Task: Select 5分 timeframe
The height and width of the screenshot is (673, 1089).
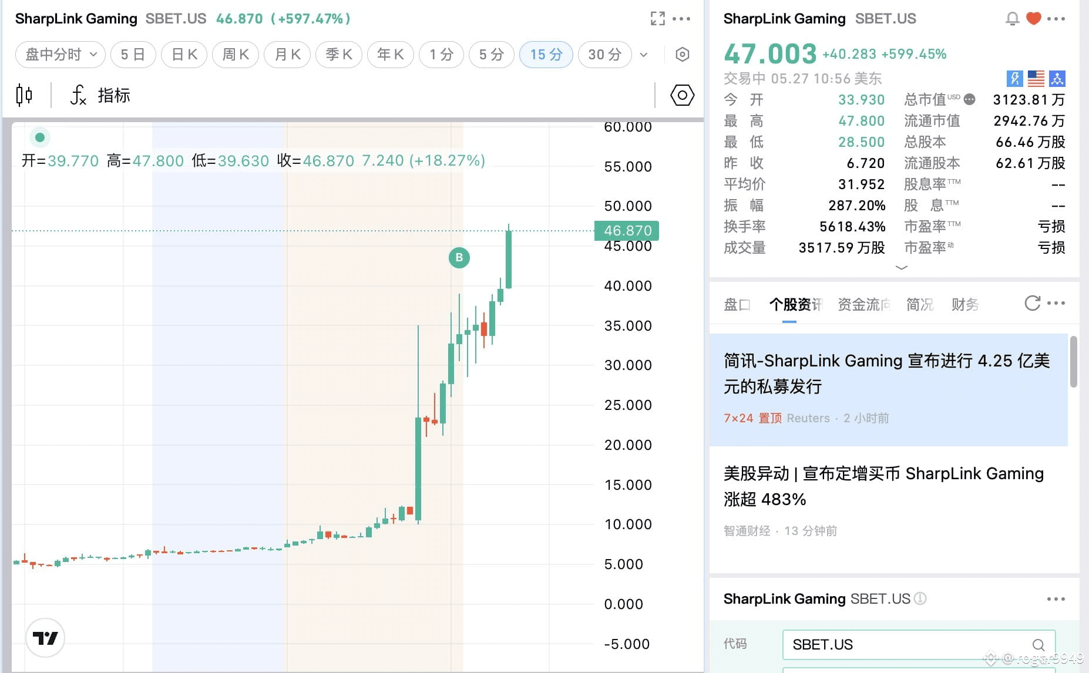Action: pos(492,55)
